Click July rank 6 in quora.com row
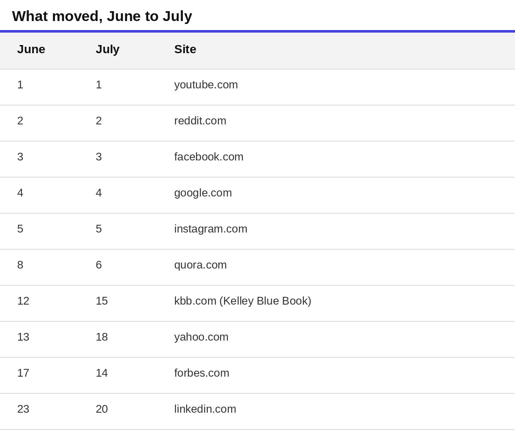 point(99,265)
